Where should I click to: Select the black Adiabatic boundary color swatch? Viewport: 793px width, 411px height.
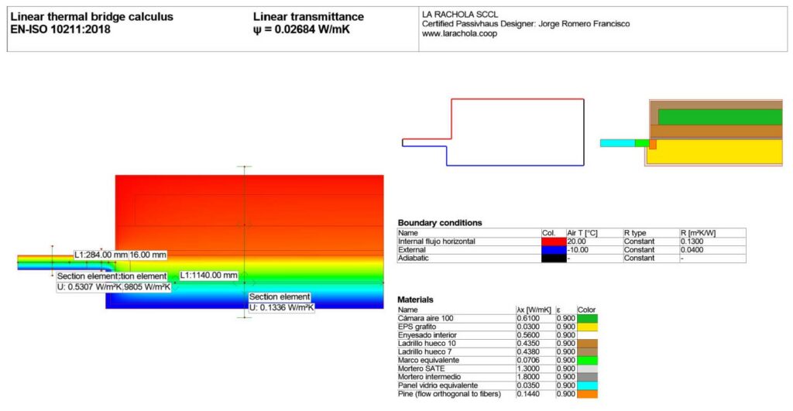click(553, 259)
